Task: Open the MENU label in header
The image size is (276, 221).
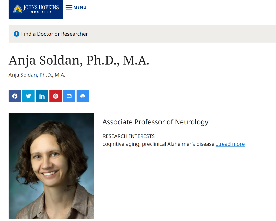Action: [80, 7]
